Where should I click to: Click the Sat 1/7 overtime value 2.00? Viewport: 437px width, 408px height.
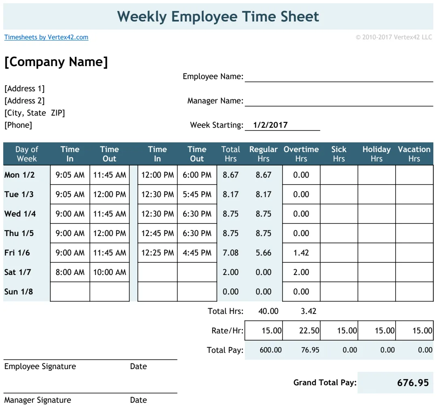tap(301, 272)
